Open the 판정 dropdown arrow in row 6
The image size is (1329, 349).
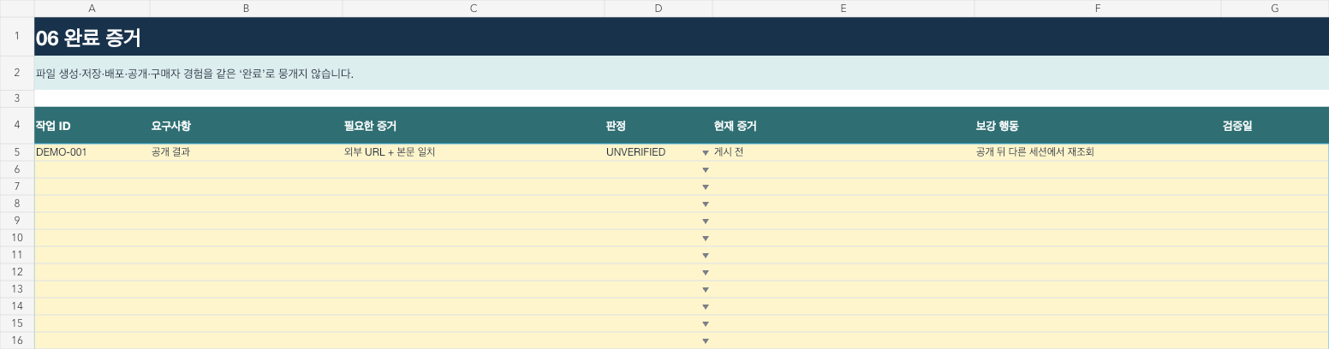pos(706,170)
